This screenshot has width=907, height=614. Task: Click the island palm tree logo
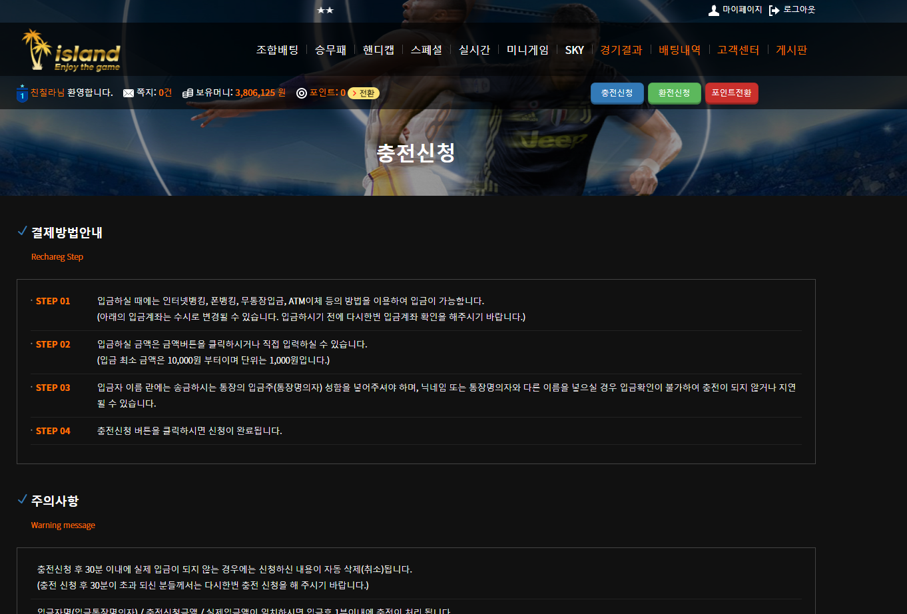71,50
